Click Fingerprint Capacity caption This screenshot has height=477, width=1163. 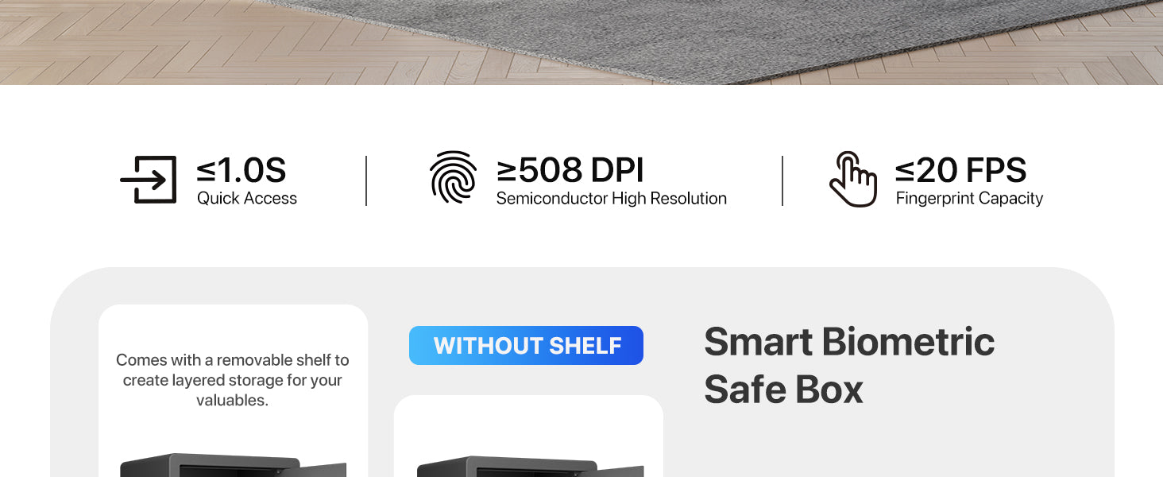coord(969,199)
